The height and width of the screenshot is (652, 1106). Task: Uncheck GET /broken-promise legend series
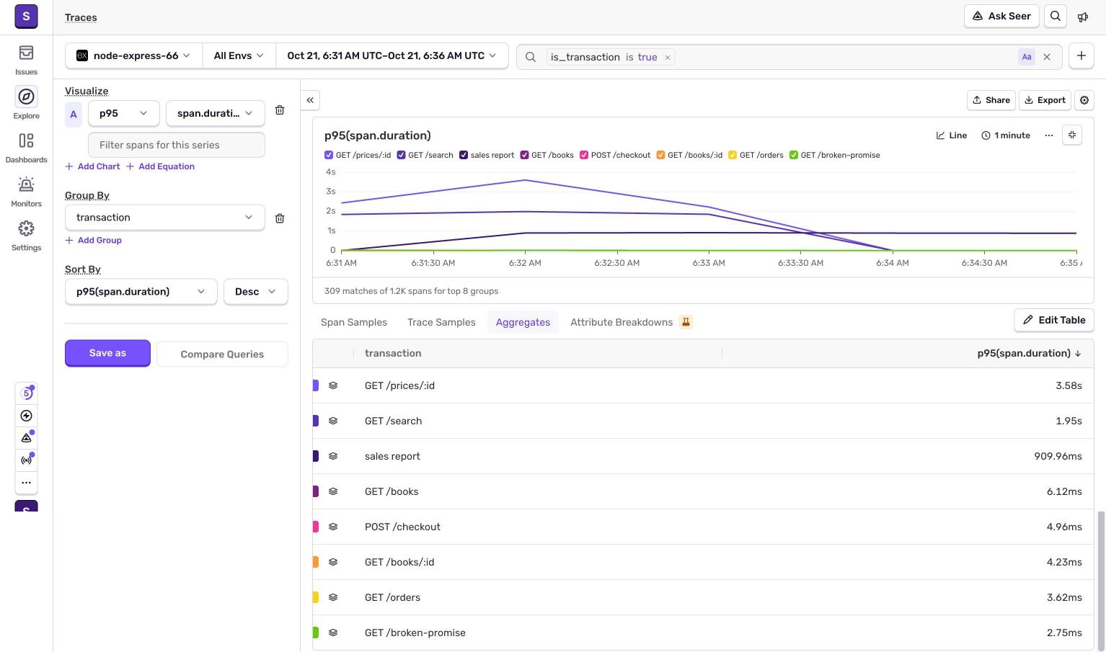[794, 155]
